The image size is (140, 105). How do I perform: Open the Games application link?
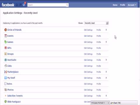pos(10,42)
